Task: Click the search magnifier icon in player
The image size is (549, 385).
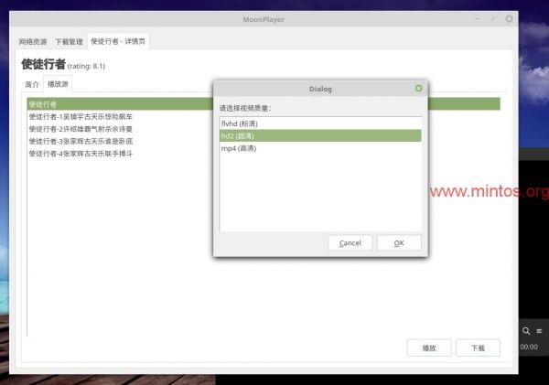Action: [x=526, y=330]
